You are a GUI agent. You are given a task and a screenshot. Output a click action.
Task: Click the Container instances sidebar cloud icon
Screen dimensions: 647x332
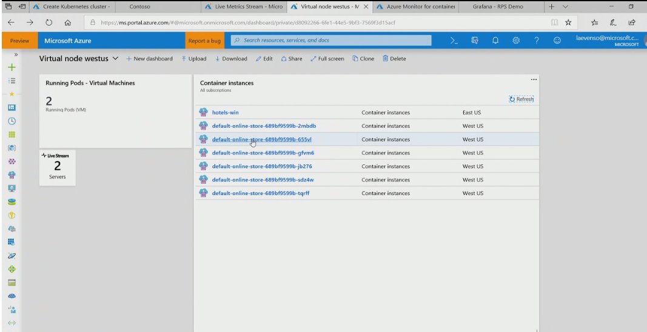coord(12,175)
